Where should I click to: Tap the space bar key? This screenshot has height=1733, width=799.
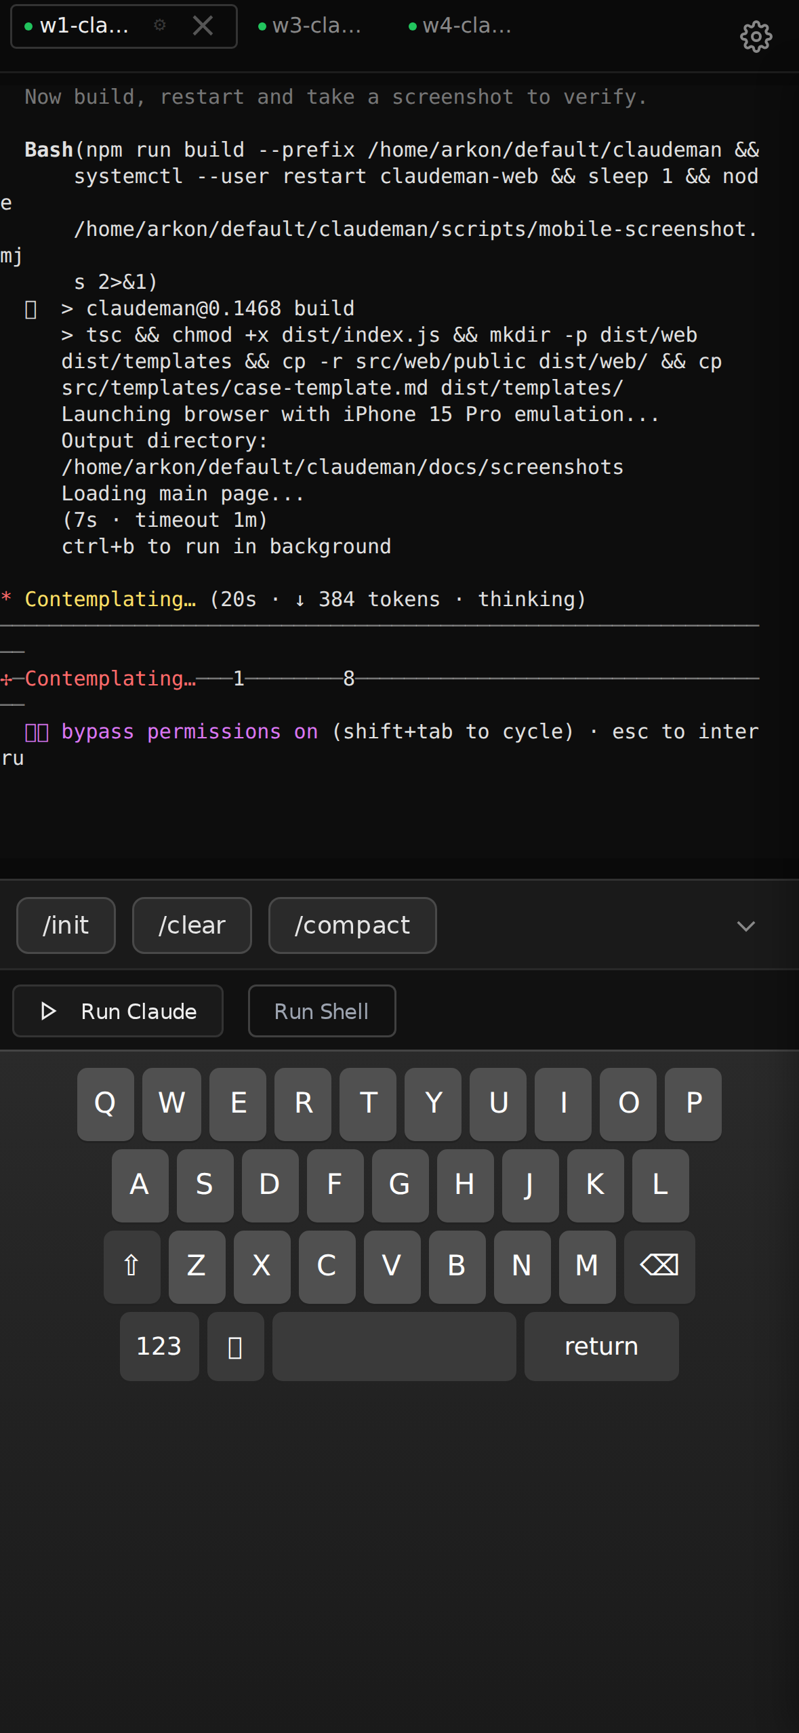coord(394,1346)
